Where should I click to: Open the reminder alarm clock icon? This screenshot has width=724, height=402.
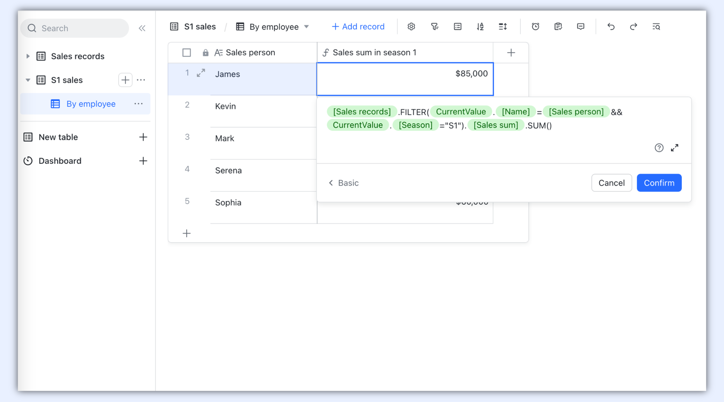(535, 27)
